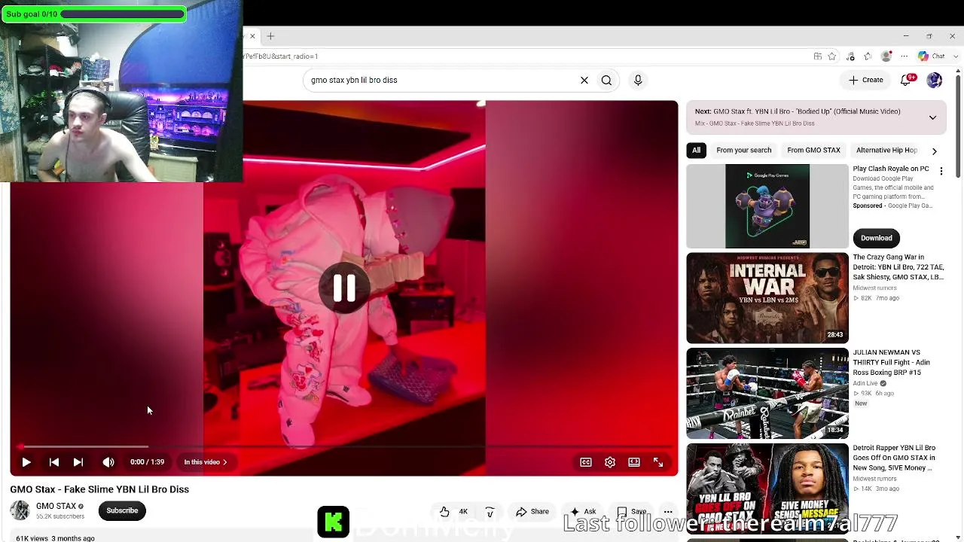Open the 'Detroit Rapper YBN Lil Bro' video title
The width and height of the screenshot is (964, 542).
pyautogui.click(x=895, y=458)
